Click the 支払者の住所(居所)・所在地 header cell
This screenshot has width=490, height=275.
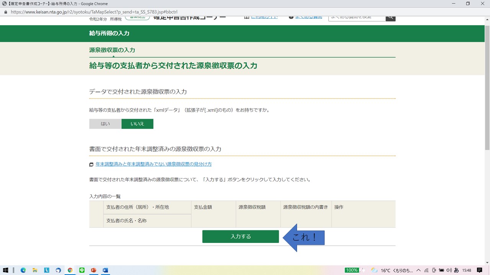click(147, 207)
